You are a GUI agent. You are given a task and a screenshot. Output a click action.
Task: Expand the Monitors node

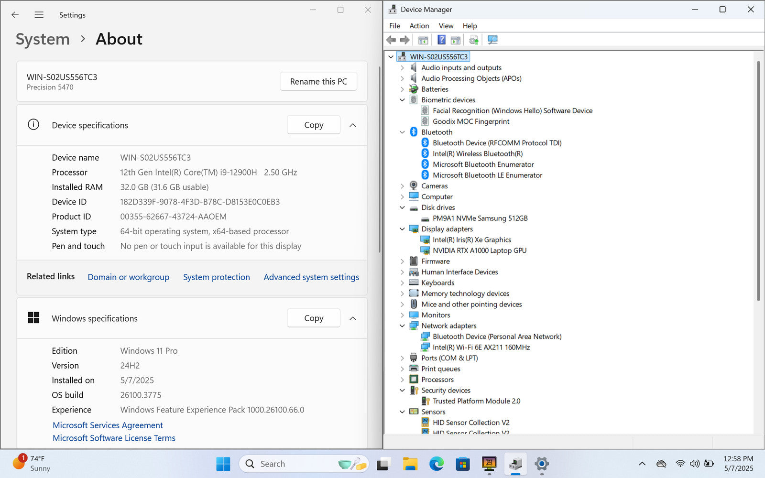(402, 315)
